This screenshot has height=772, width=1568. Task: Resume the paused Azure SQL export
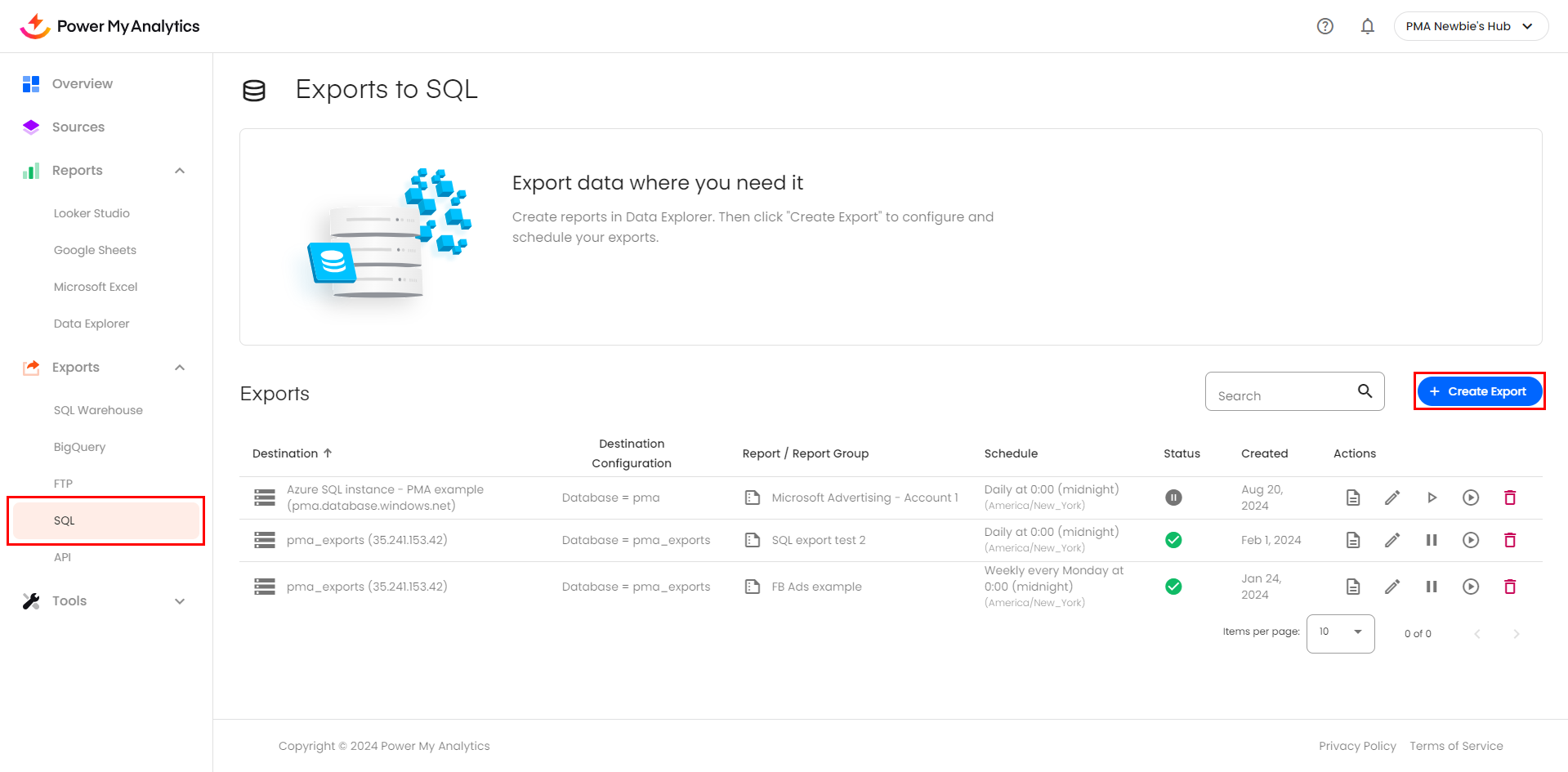click(1431, 498)
